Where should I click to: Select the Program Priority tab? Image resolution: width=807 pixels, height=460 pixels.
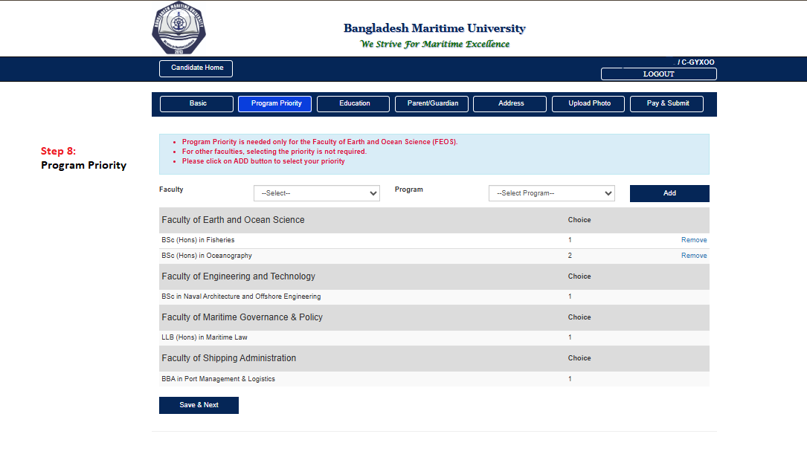click(x=275, y=104)
